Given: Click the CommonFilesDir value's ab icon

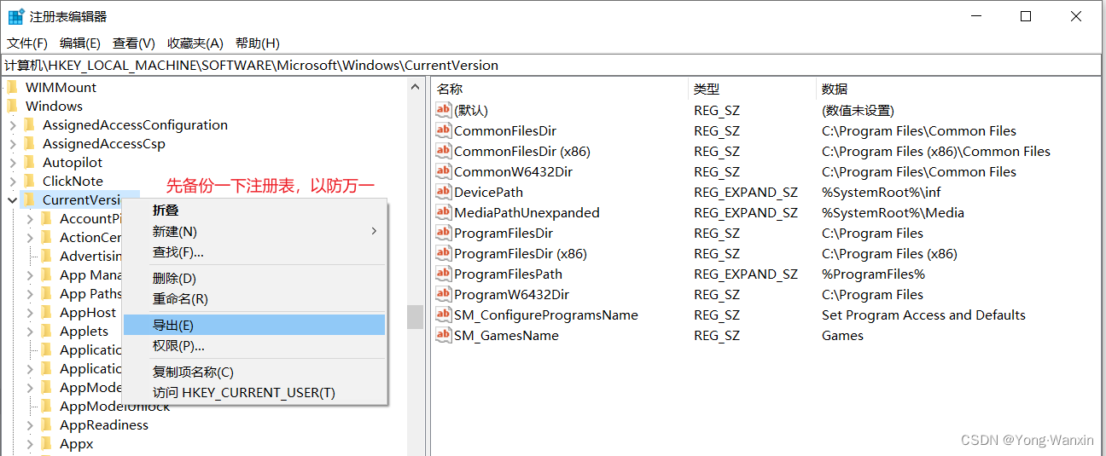Looking at the screenshot, I should (443, 130).
